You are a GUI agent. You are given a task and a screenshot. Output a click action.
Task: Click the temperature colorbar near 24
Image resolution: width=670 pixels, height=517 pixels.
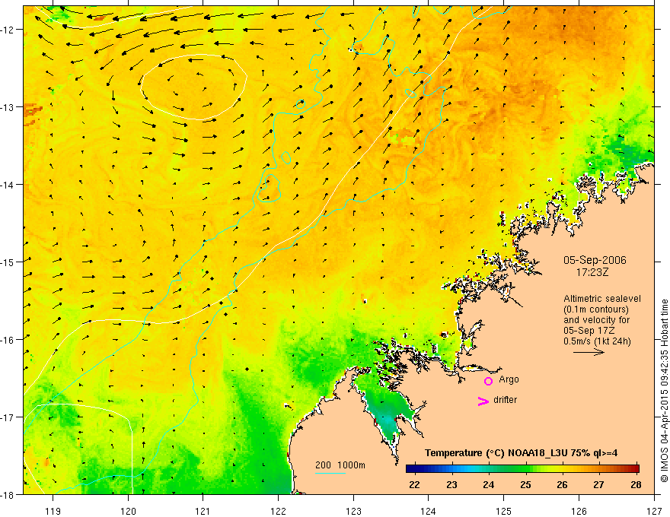pyautogui.click(x=488, y=469)
